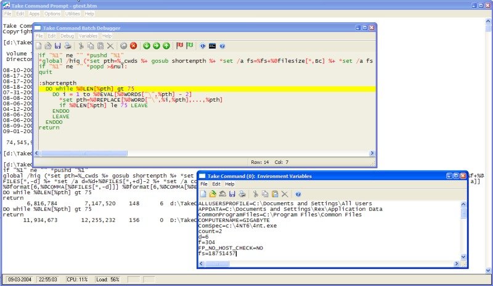
Task: Click the Environment Variables vertical scrollbar down arrow
Action: click(463, 257)
